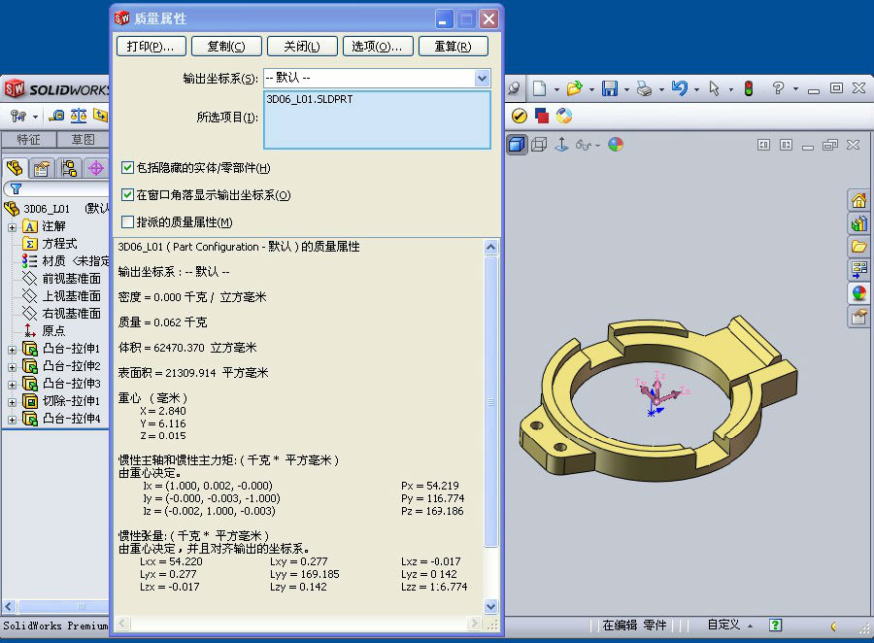This screenshot has width=874, height=643.
Task: Switch to the PropertyManager tab icon
Action: click(x=41, y=168)
